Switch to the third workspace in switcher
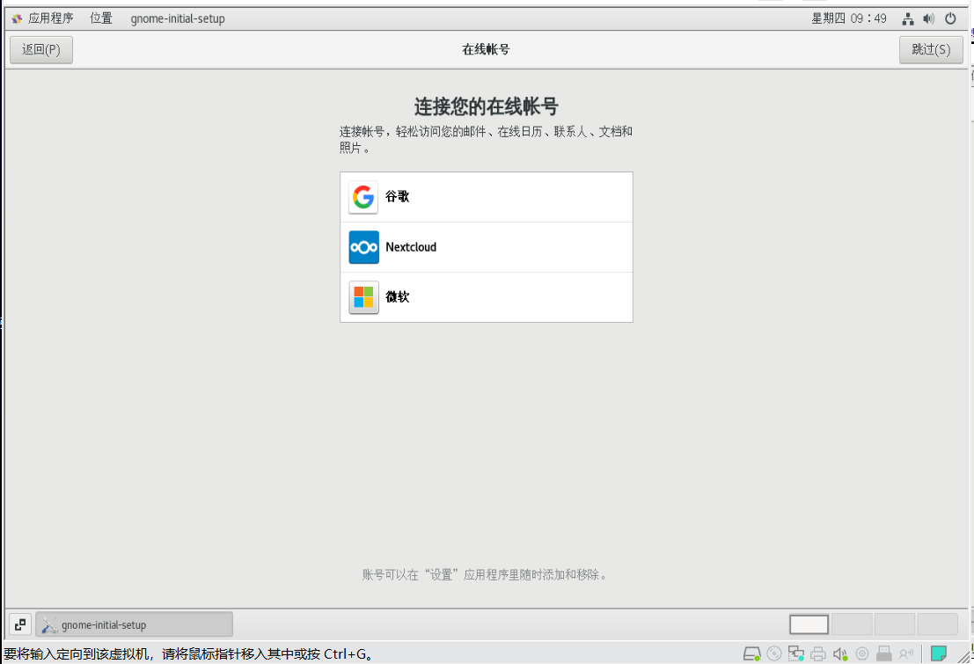Viewport: 974px width, 664px height. point(895,624)
